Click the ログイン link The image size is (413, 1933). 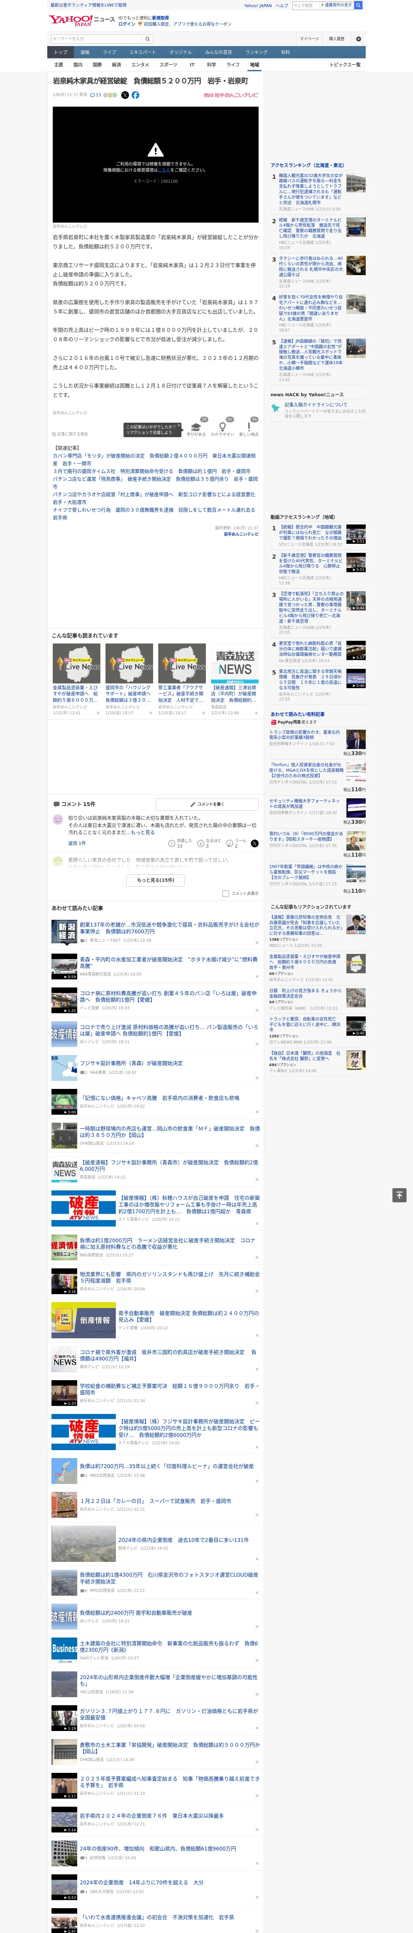[x=127, y=24]
